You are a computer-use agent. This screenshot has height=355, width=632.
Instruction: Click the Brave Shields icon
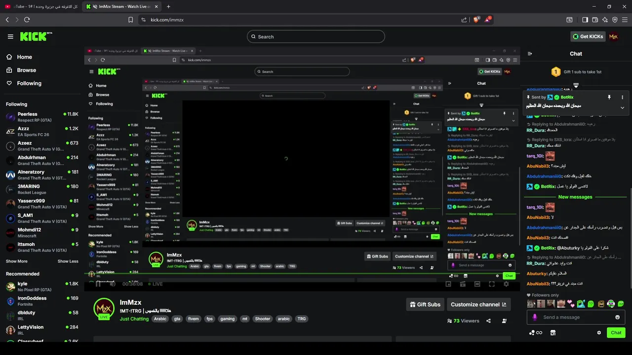(476, 20)
